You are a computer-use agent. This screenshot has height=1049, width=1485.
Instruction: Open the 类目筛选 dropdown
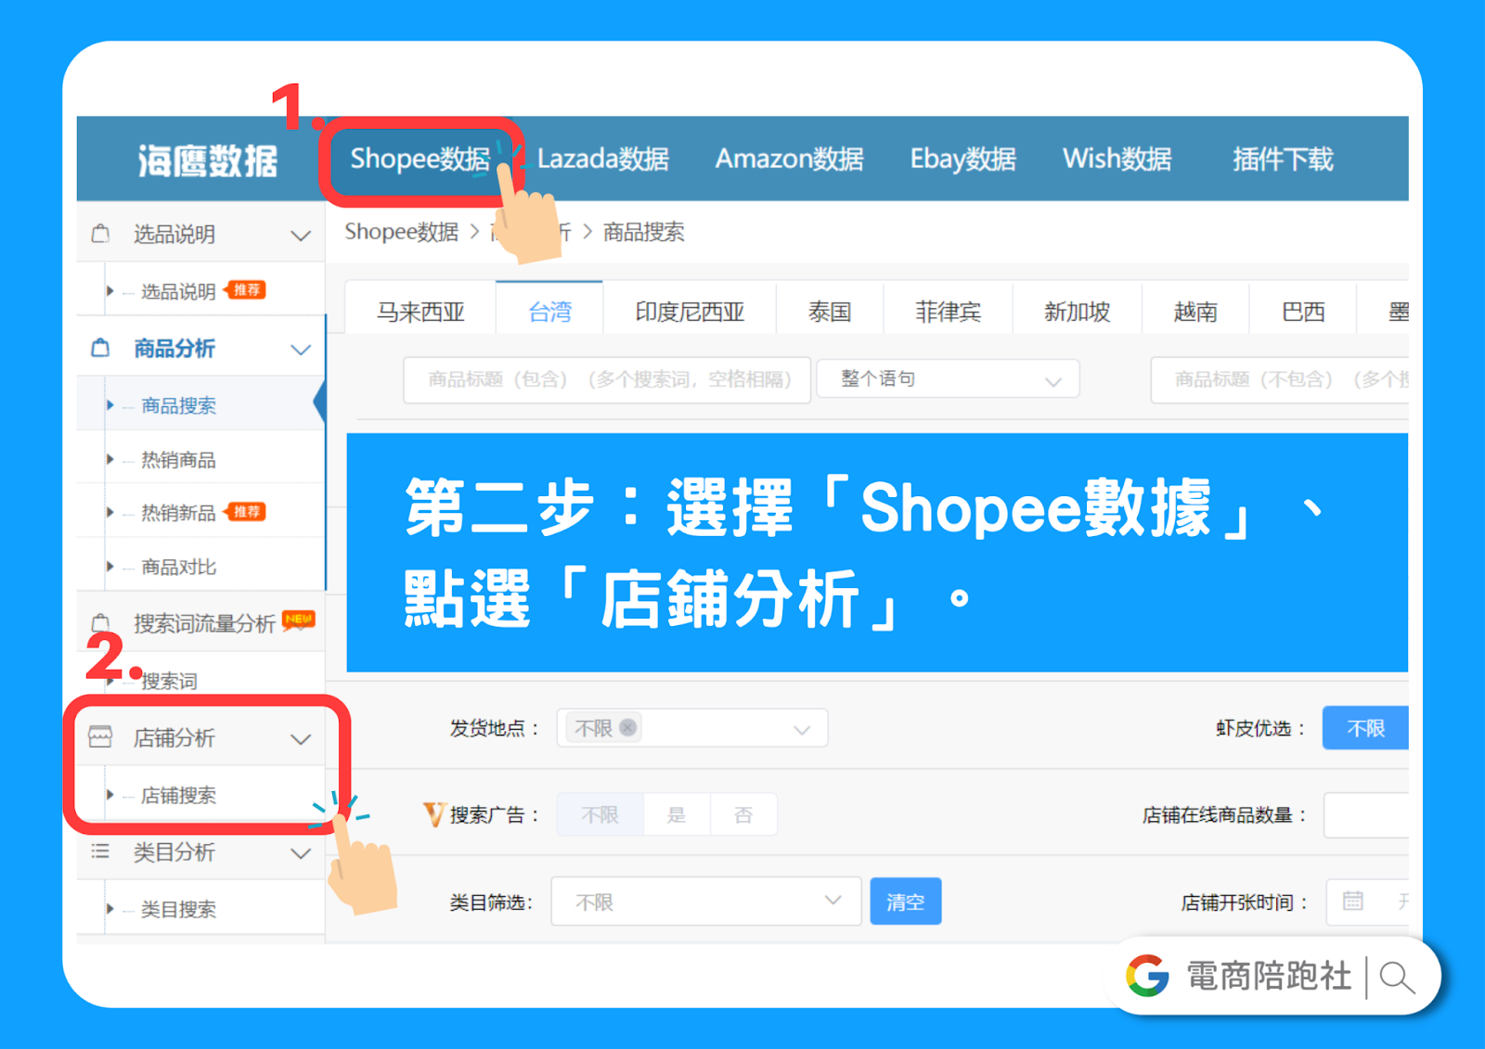pyautogui.click(x=706, y=902)
